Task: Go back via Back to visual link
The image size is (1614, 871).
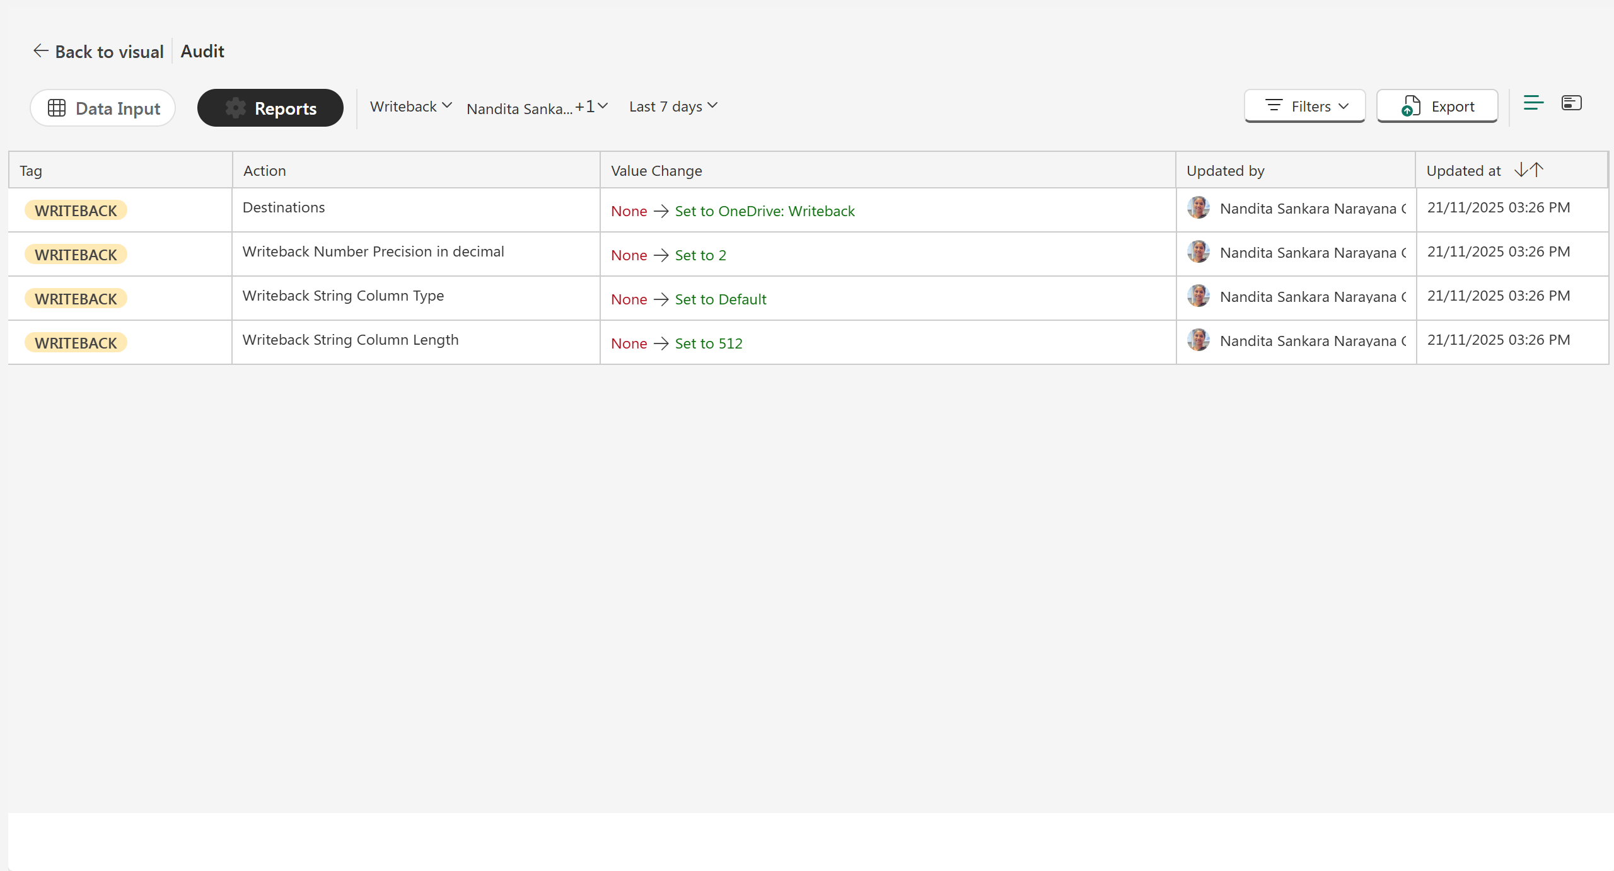Action: coord(108,52)
